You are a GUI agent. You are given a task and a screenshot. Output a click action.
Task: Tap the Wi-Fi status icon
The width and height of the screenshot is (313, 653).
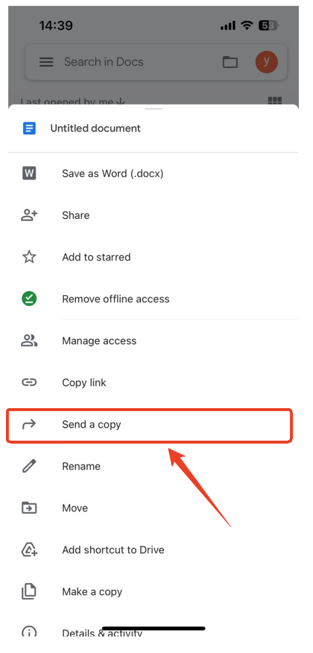pos(247,26)
